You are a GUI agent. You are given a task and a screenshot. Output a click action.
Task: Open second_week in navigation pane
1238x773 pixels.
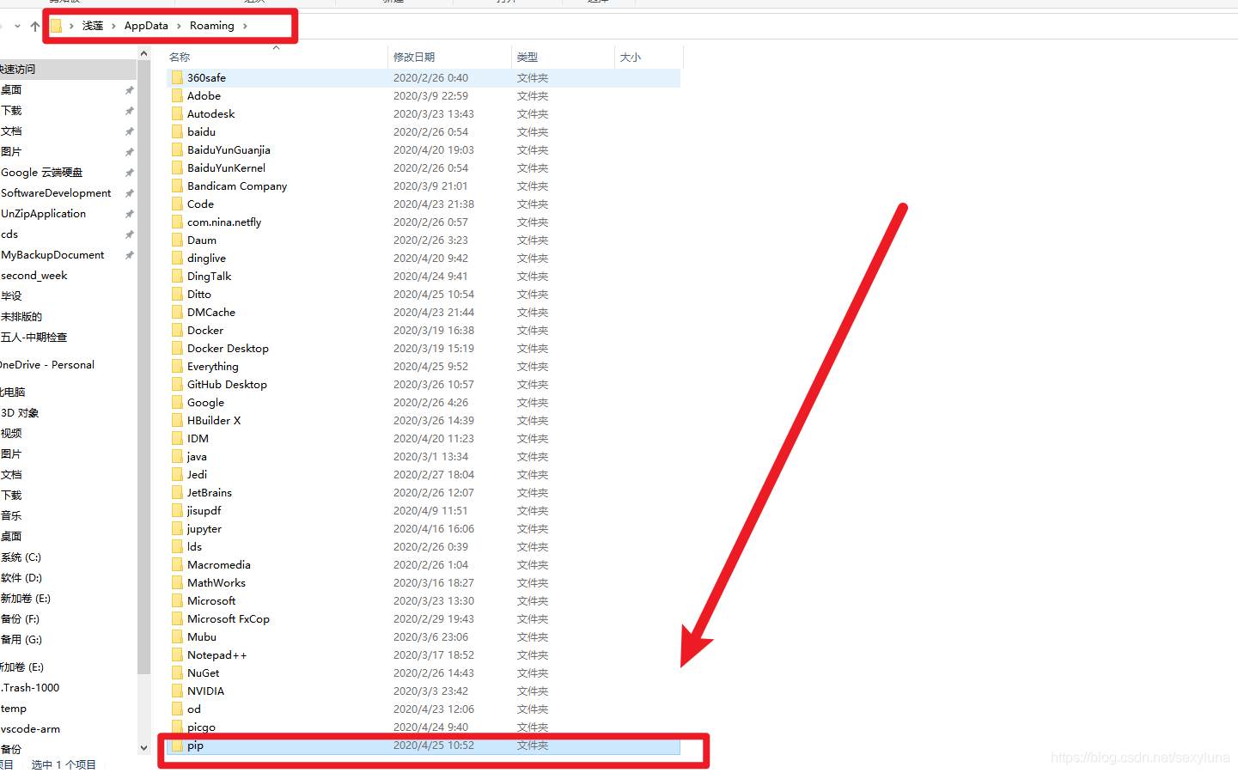click(34, 276)
